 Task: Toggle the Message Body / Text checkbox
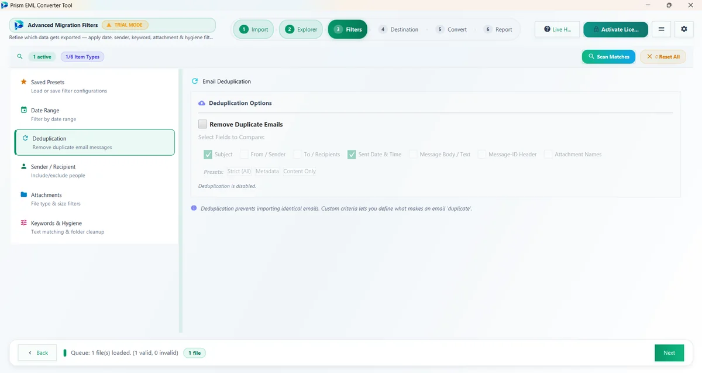413,155
